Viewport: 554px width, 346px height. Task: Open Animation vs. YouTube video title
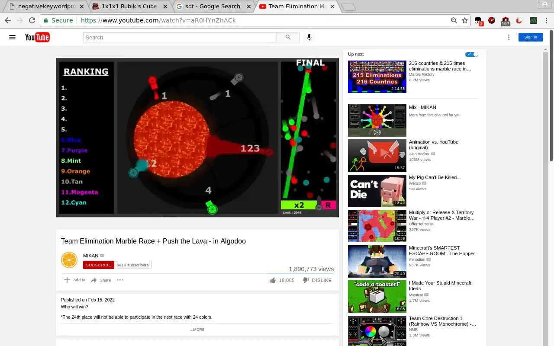(434, 144)
